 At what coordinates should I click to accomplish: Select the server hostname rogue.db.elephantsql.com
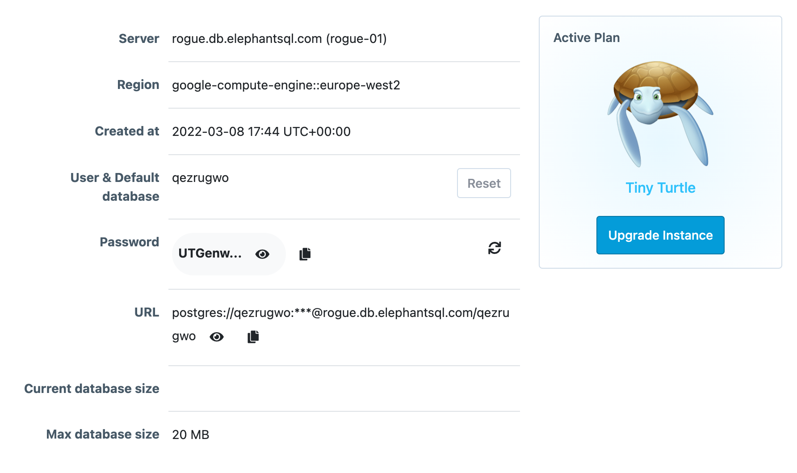click(247, 39)
